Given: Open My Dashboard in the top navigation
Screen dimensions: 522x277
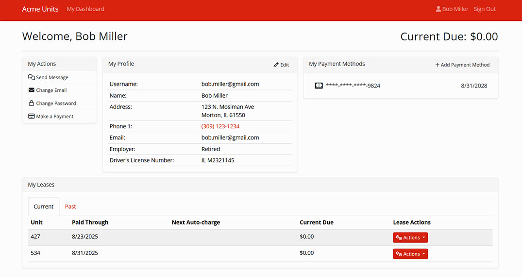Looking at the screenshot, I should (x=85, y=9).
